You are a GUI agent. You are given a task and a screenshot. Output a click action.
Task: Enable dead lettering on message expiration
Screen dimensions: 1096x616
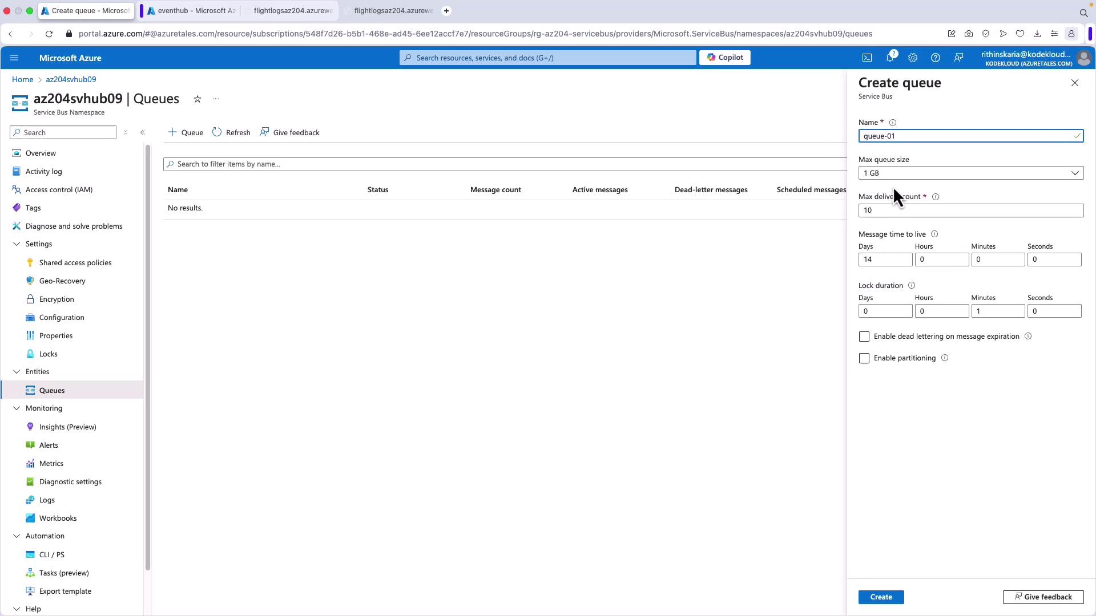[864, 337]
